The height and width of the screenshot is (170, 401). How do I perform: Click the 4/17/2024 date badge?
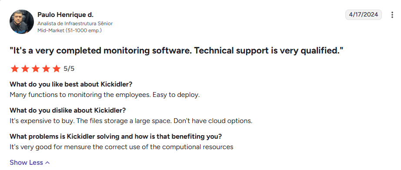(364, 15)
